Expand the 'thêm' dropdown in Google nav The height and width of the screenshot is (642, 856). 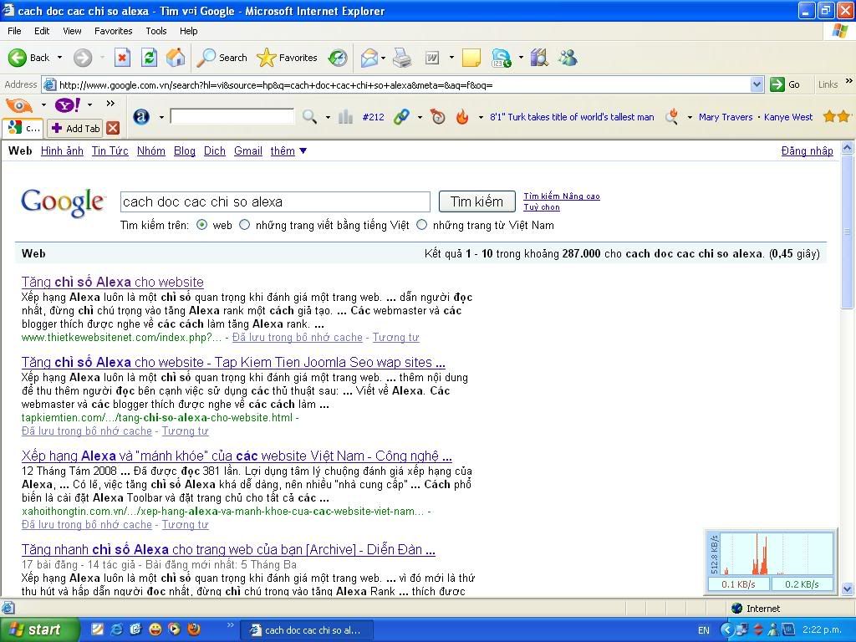303,150
